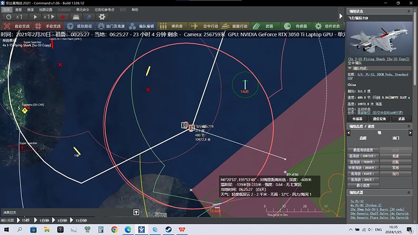Click the J-15 Flying Shark unit link
Image resolution: width=418 pixels, height=235 pixels.
[x=379, y=59]
